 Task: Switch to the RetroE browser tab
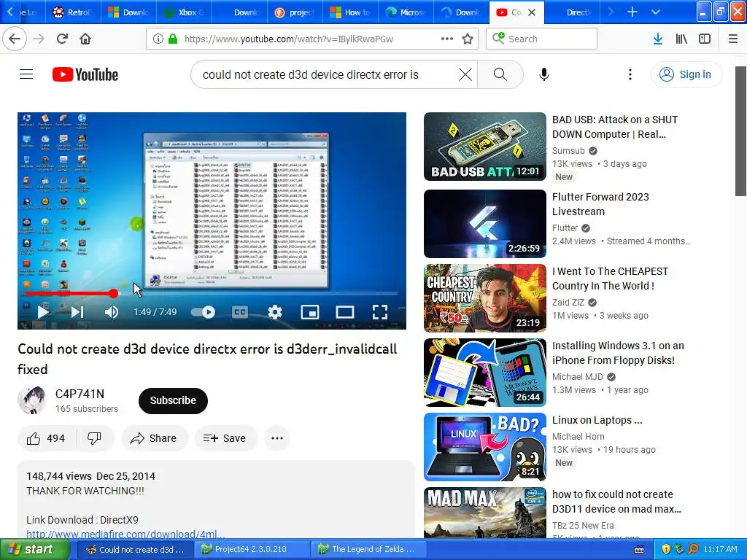click(73, 12)
